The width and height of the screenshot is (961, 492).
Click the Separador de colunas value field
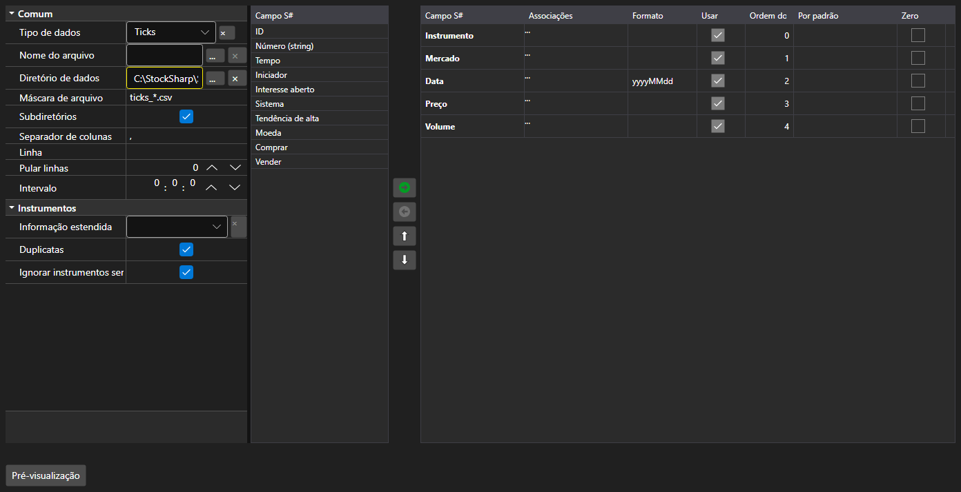point(186,136)
